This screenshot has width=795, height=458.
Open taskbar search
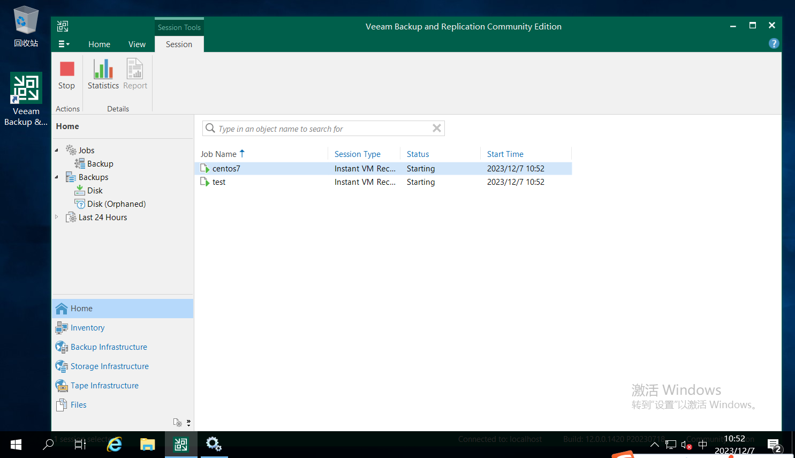click(x=48, y=445)
